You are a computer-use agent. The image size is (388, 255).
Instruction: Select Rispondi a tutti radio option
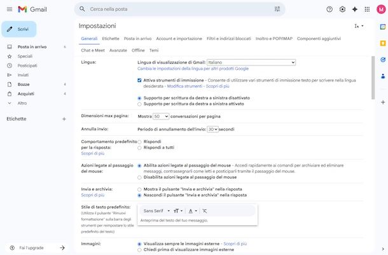140,147
